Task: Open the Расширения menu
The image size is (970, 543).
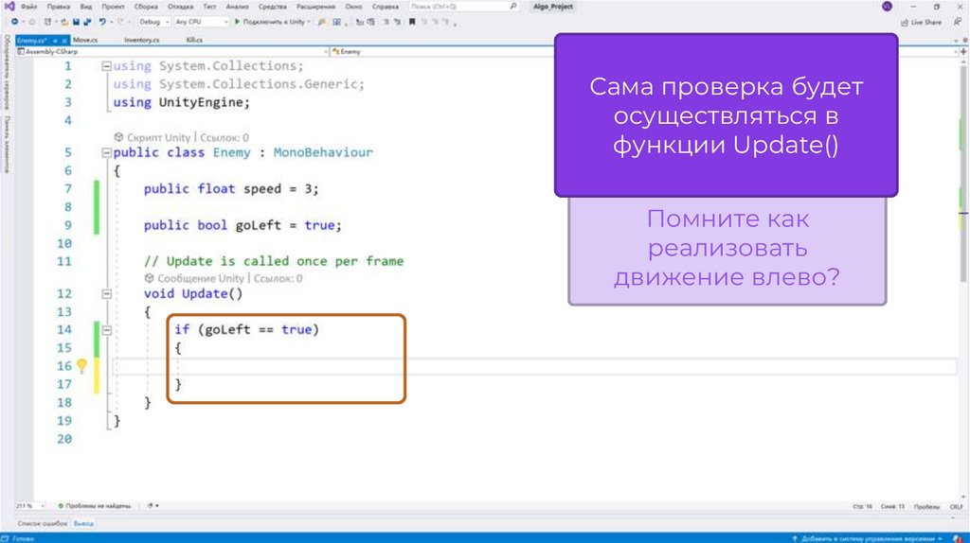Action: [316, 7]
